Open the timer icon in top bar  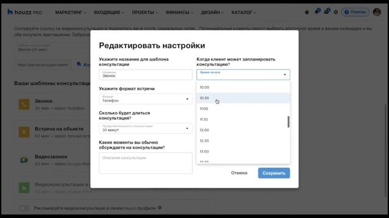pos(307,12)
